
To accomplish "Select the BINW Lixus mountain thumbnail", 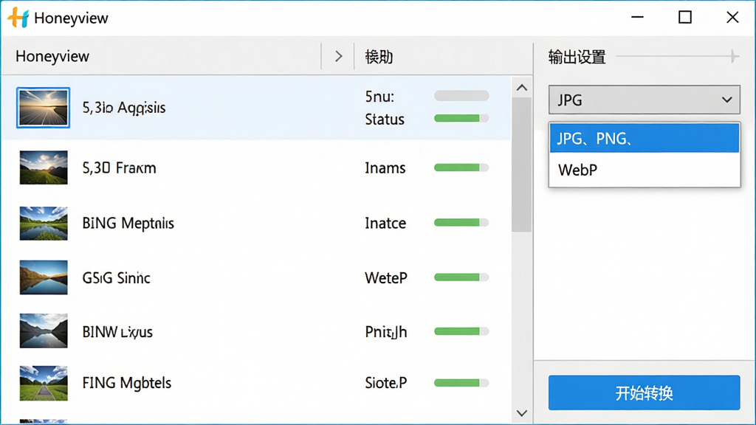I will 44,331.
